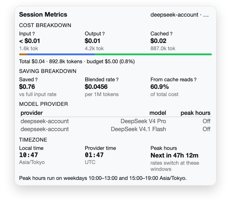
Task: Click the 'Off' value in DeepSeek V4 Pro row
Action: (x=206, y=121)
